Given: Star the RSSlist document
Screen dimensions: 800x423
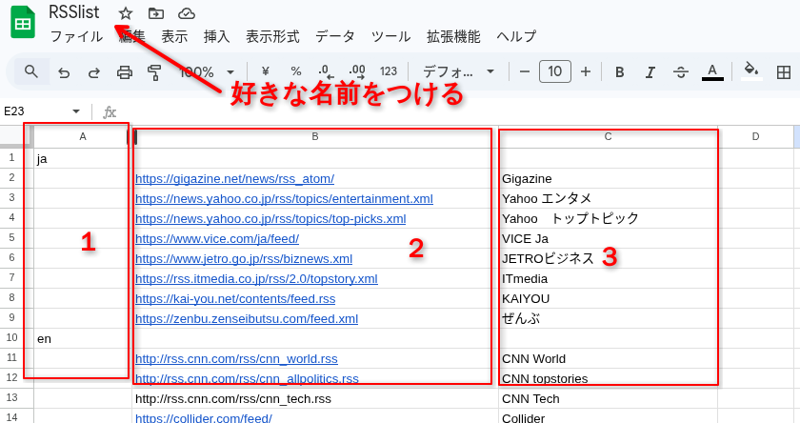Looking at the screenshot, I should click(x=126, y=13).
